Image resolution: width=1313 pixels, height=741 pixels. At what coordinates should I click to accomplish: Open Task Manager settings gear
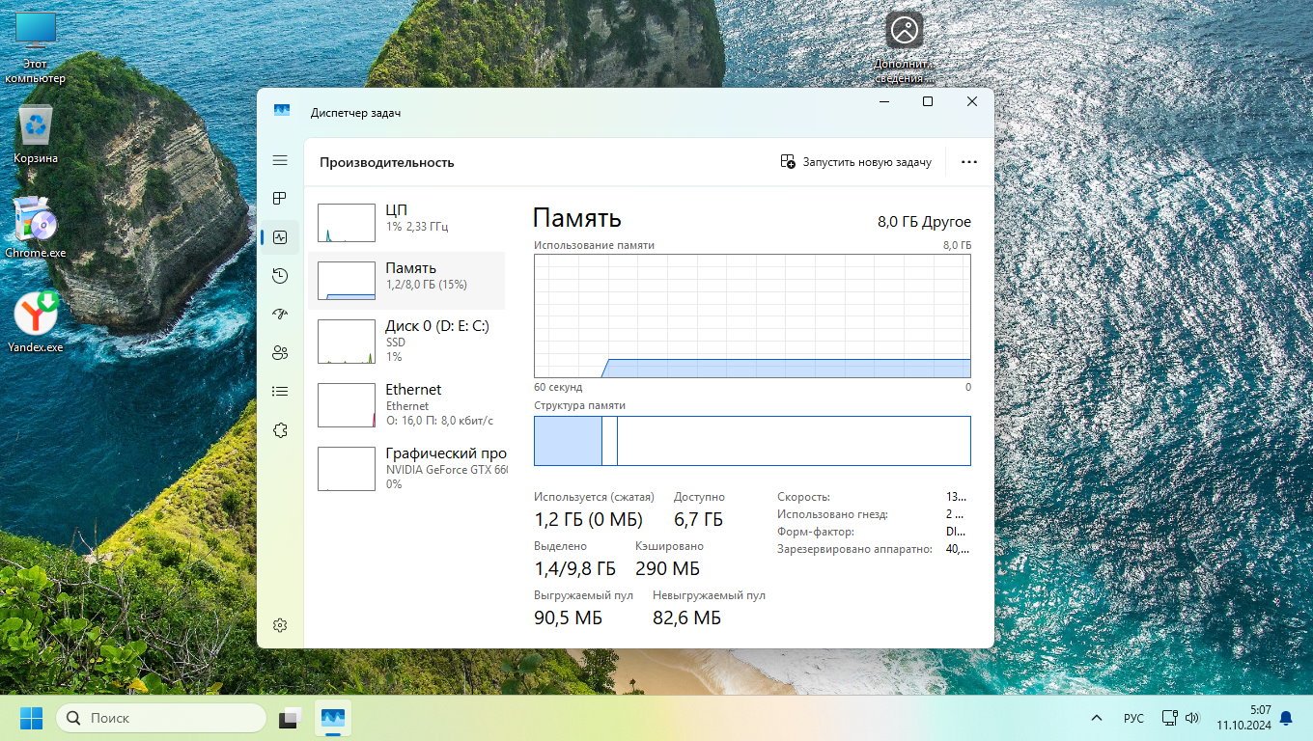point(280,625)
